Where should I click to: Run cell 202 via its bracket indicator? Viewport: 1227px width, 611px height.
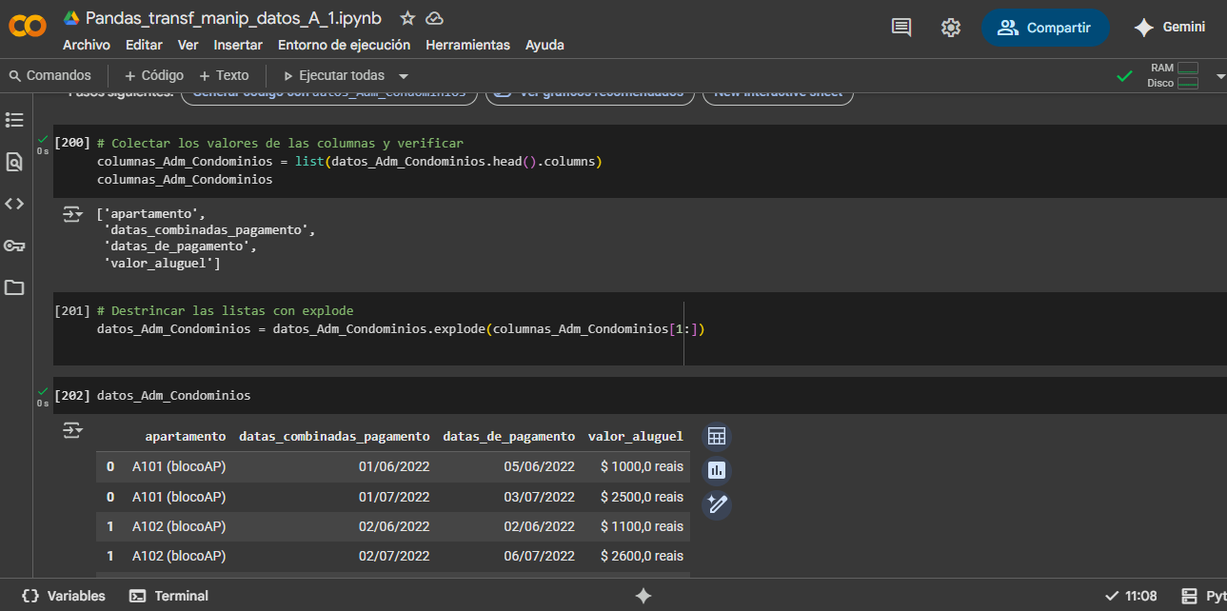[72, 395]
